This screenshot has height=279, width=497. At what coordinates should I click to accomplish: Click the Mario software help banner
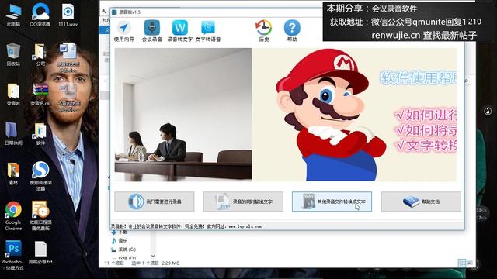(x=354, y=115)
